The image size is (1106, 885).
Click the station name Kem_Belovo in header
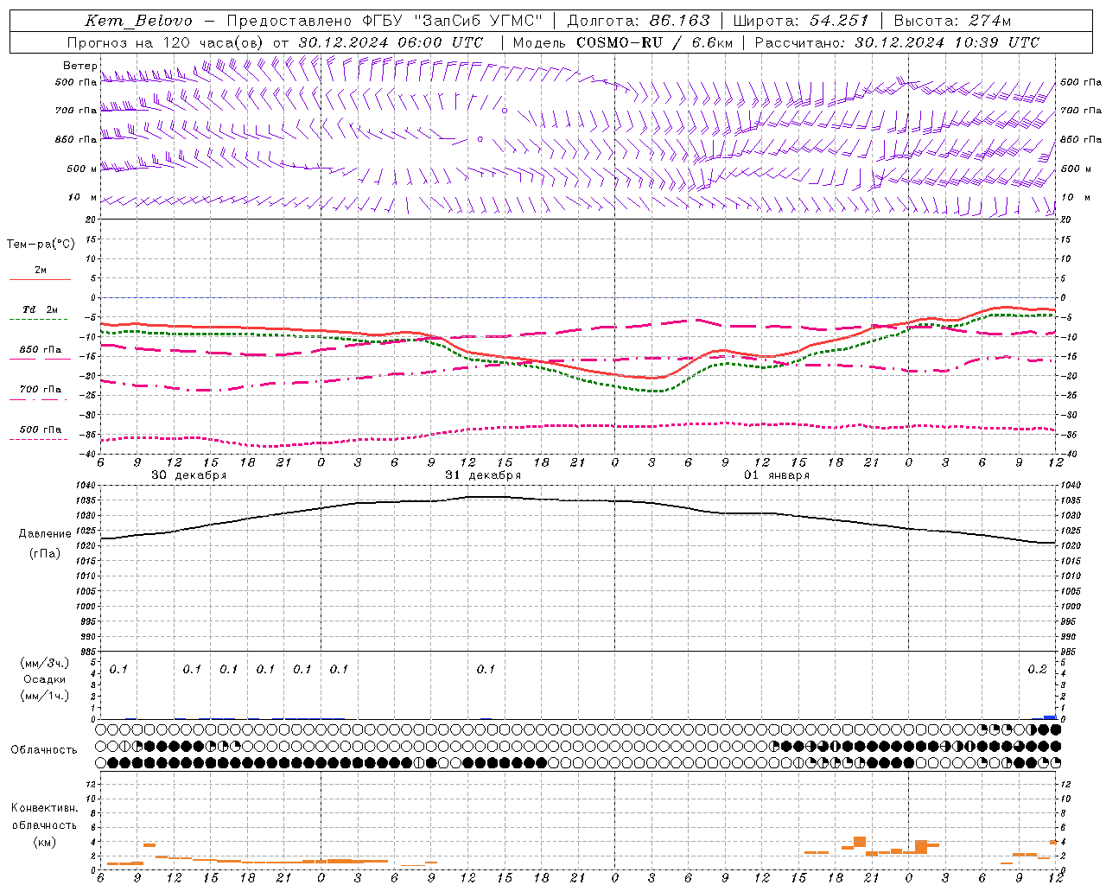point(138,21)
